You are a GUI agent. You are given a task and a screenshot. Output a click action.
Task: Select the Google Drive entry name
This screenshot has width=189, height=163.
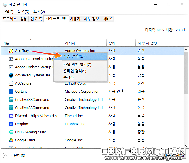(25, 140)
